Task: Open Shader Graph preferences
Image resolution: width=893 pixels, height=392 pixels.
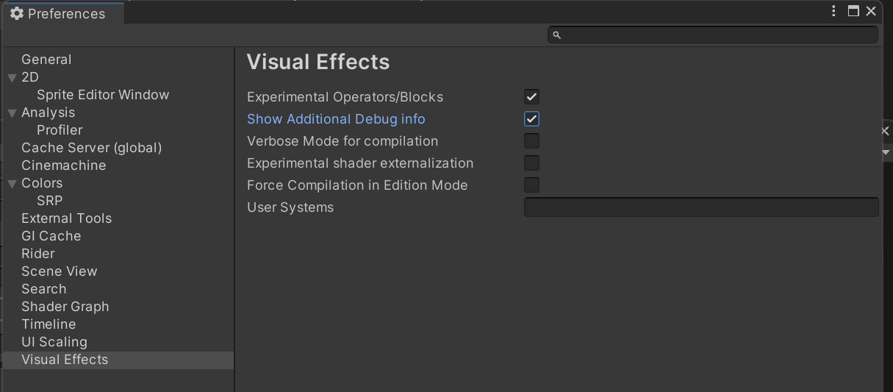Action: click(65, 307)
